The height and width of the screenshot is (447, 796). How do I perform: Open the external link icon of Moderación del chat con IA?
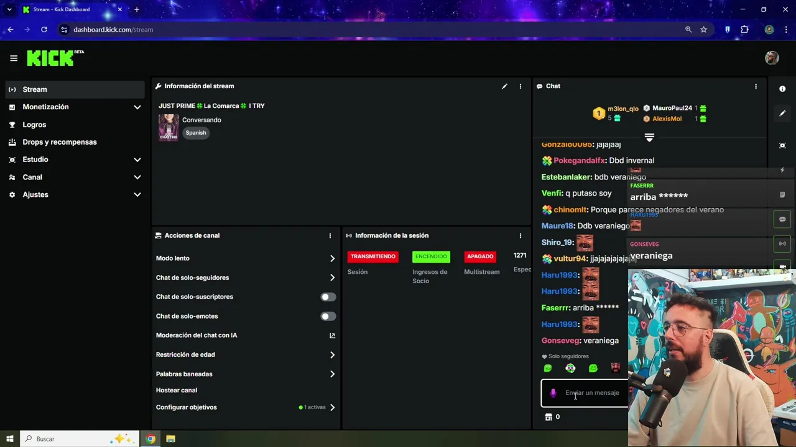pyautogui.click(x=332, y=336)
